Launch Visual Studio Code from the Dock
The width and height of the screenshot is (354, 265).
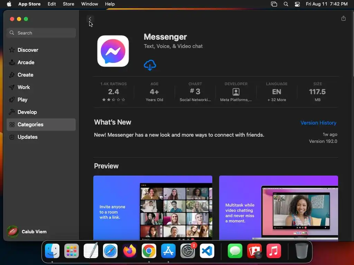[x=207, y=251]
